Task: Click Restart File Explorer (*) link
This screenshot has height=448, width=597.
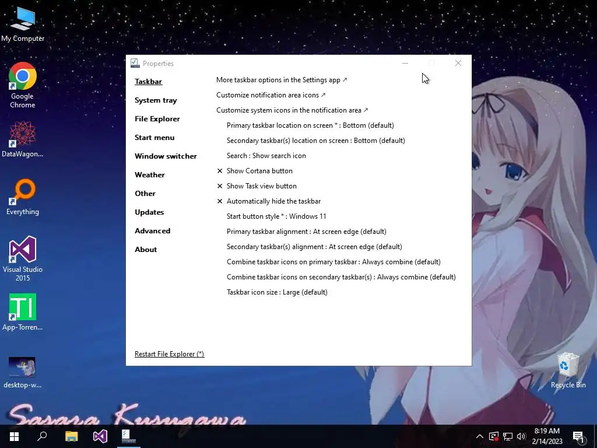Action: 170,354
